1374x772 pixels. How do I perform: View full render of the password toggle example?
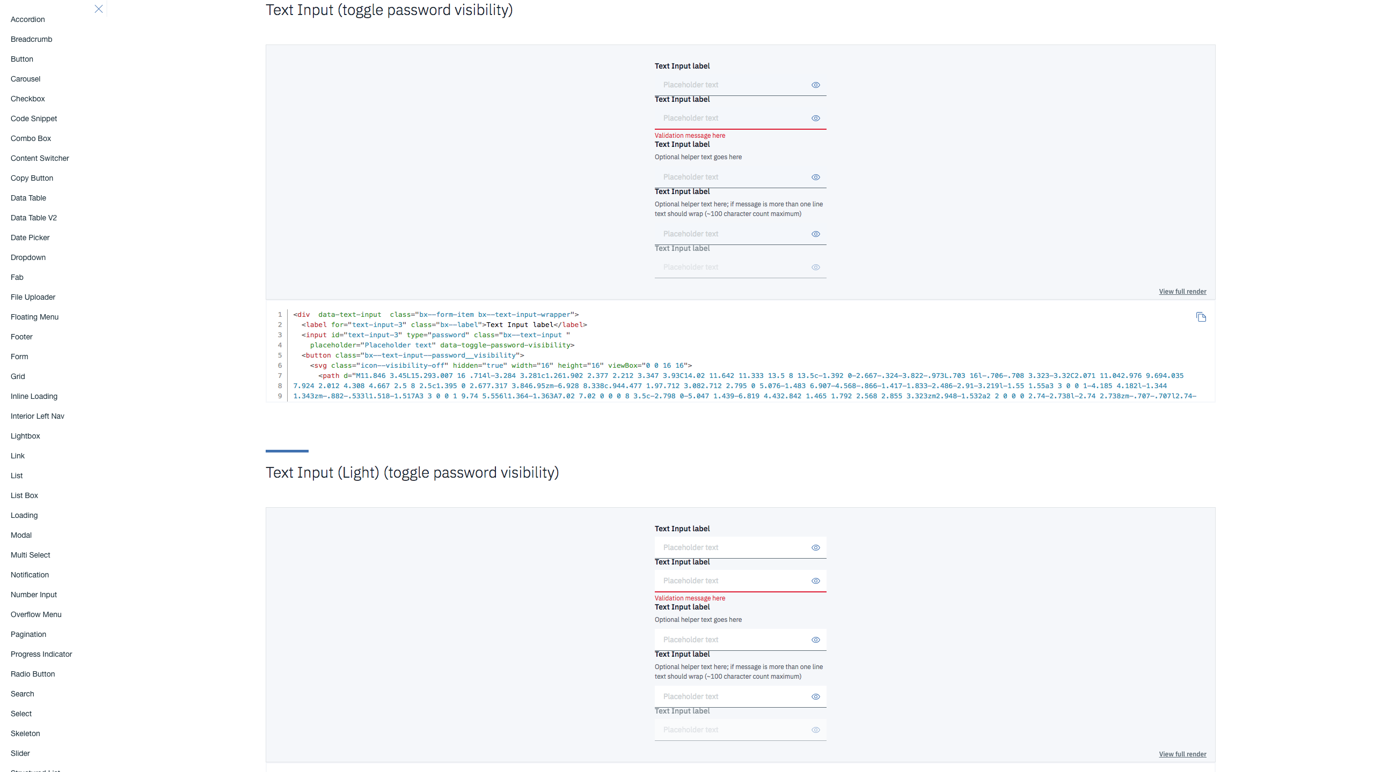1182,291
